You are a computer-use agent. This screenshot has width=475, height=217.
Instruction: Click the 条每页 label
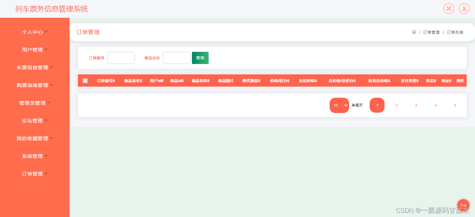pos(357,105)
